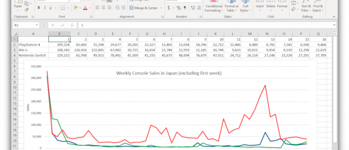
Task: Select row 3 header
Action: [x=15, y=50]
